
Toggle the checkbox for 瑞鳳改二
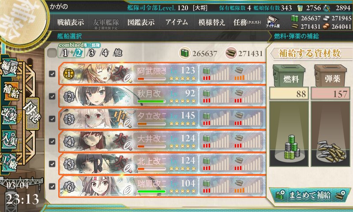coord(52,186)
